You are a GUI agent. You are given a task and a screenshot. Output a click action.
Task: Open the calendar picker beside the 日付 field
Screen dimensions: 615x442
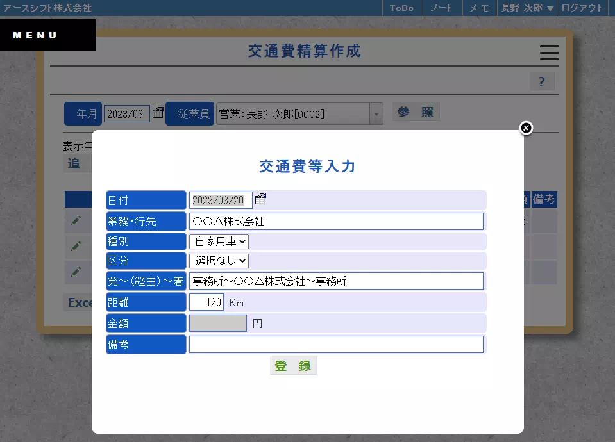[260, 199]
